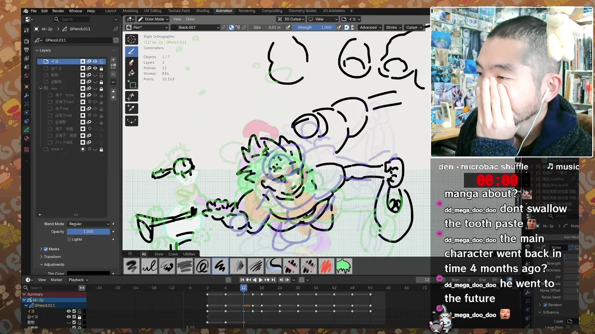Toggle Lights checkbox

click(69, 239)
